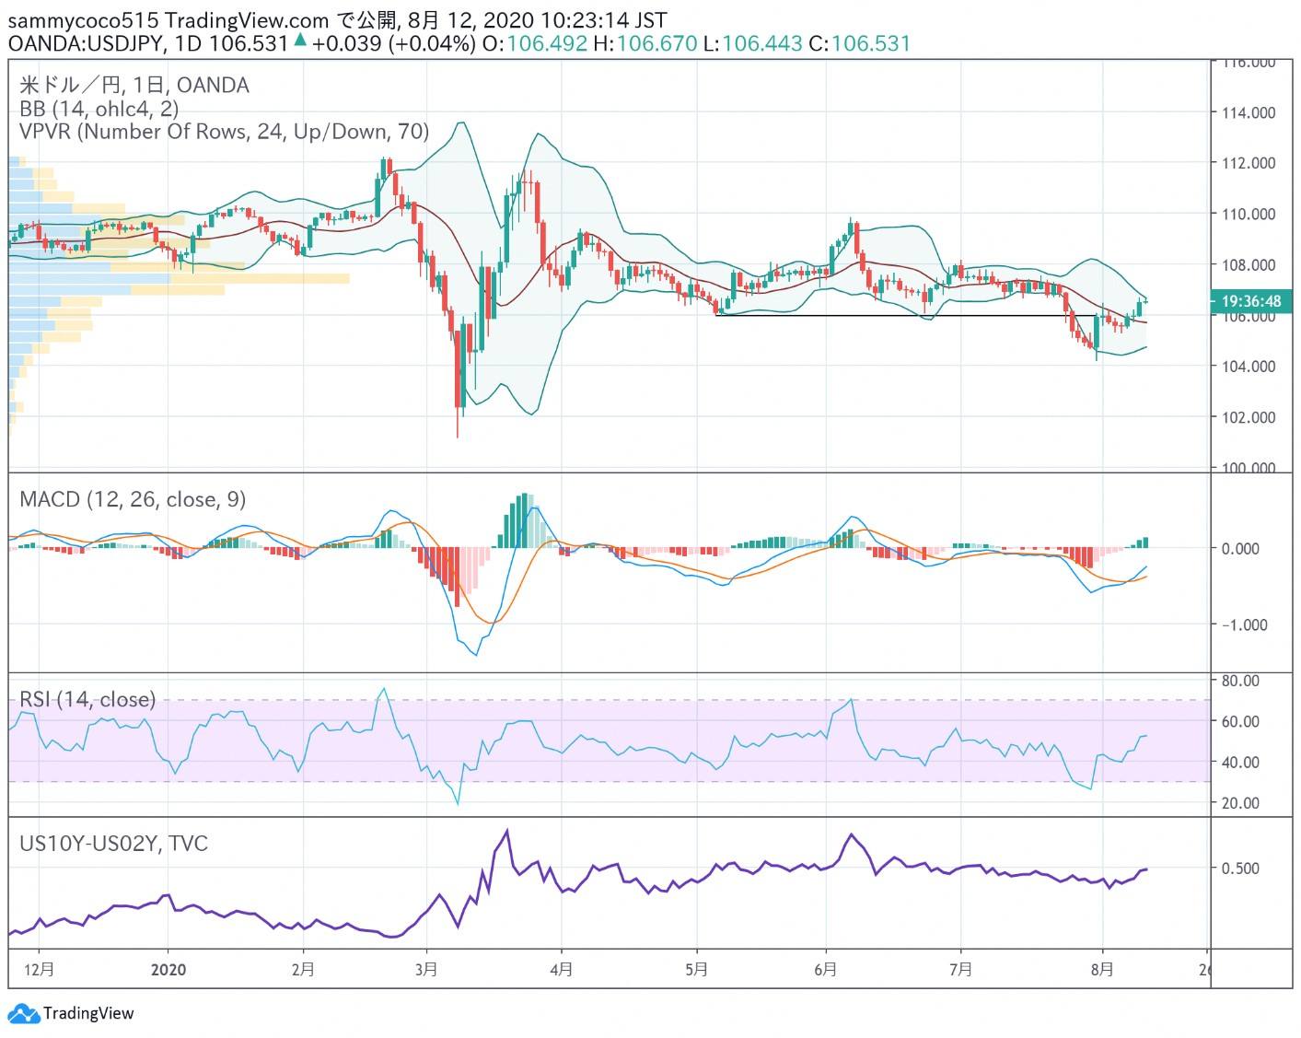The width and height of the screenshot is (1301, 1038).
Task: Click the publisher line 'sammycoco515 TradingView.com'
Action: (x=168, y=19)
